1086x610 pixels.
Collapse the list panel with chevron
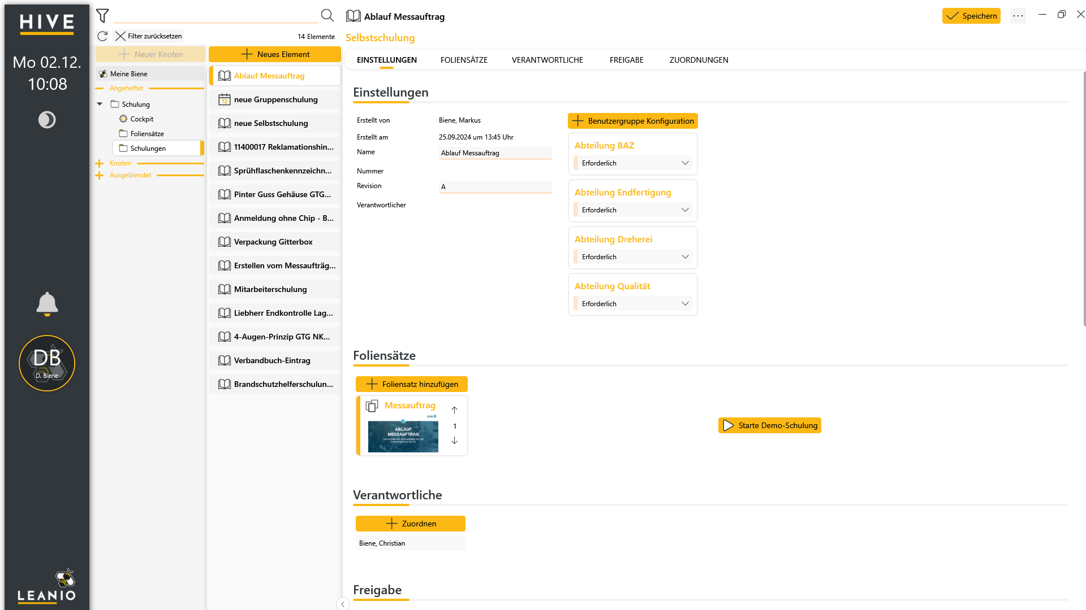[x=343, y=604]
